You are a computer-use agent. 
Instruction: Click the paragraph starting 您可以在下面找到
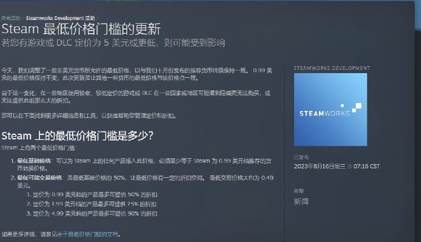tap(89, 116)
